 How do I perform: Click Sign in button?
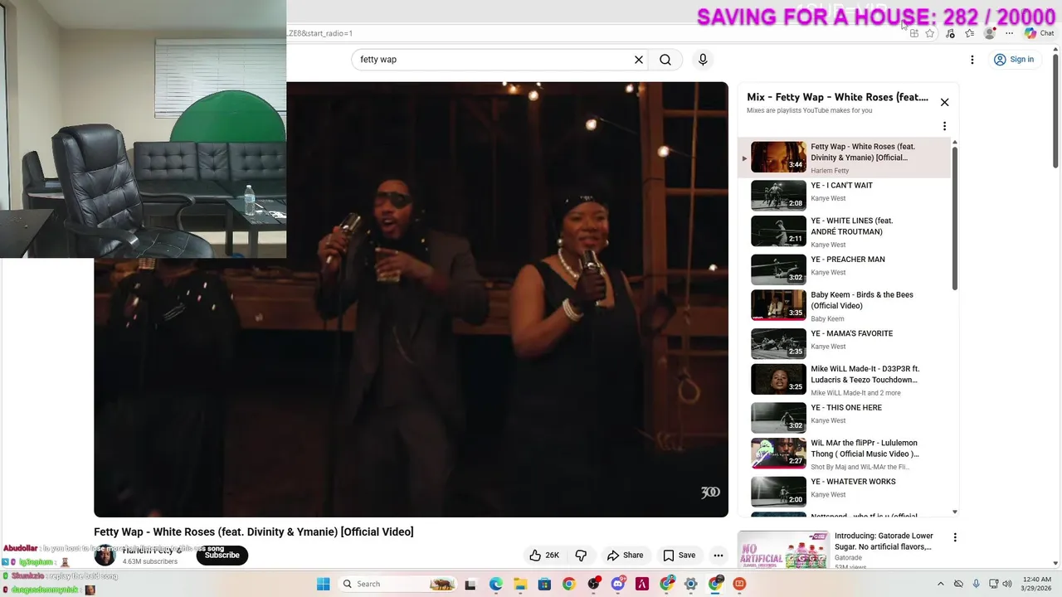point(1013,60)
